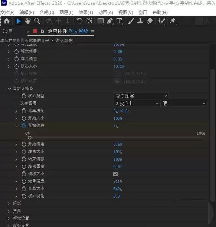The height and width of the screenshot is (227, 216).
Task: Toggle stopwatch for 结束大小
Action: coord(24,152)
